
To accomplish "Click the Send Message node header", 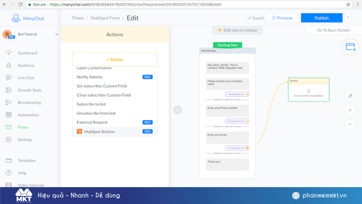I will tap(227, 51).
